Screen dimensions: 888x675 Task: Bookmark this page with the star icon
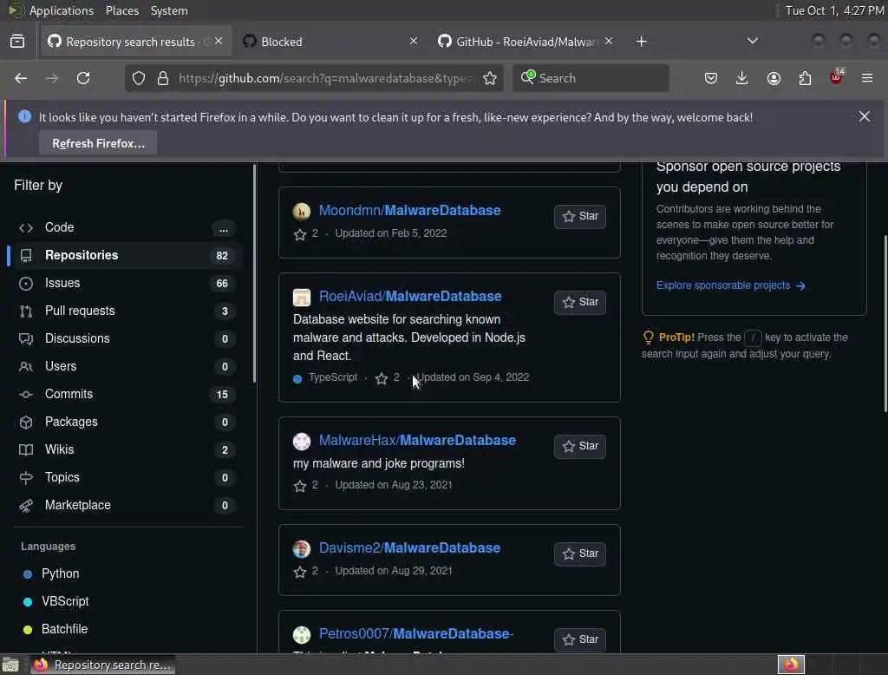[x=490, y=78]
